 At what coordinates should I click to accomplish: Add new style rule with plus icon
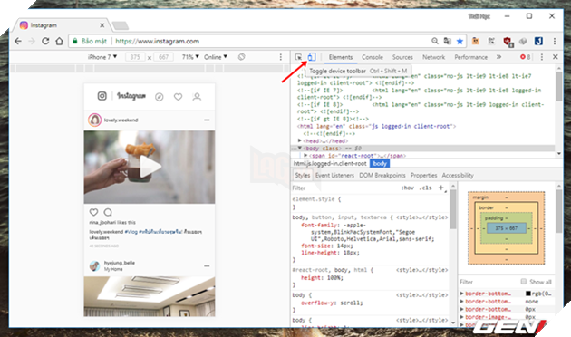441,188
